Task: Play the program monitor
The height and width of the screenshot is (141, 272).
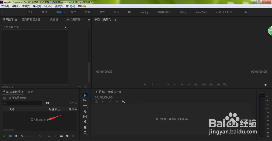Action: pyautogui.click(x=182, y=84)
